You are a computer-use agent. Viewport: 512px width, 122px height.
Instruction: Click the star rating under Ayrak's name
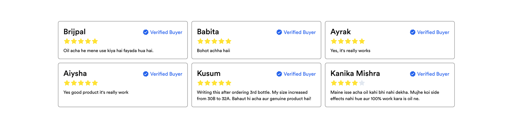(348, 41)
